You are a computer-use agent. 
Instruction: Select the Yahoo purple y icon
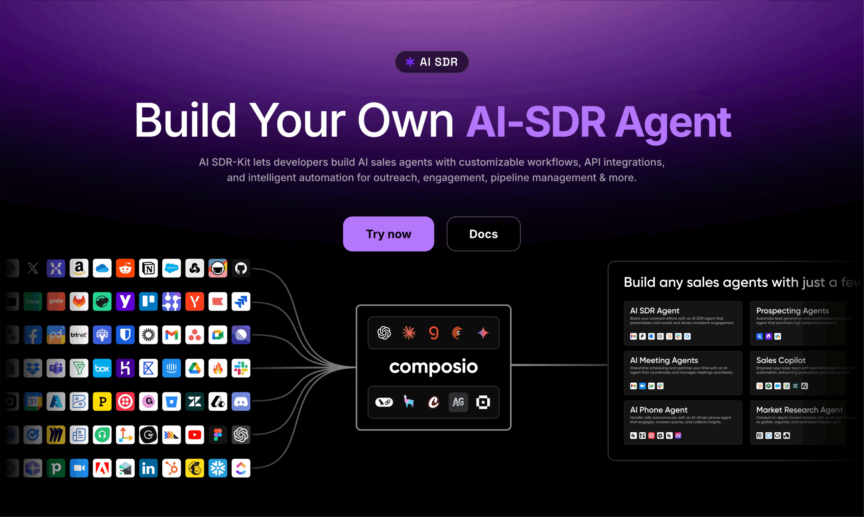click(126, 301)
